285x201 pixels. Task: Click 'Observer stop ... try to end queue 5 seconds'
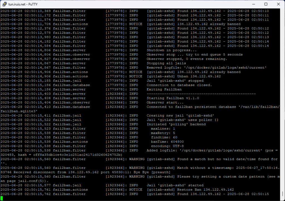(195, 54)
